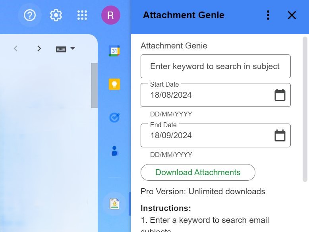Open the Google apps grid
Viewport: 309px width, 232px height.
pyautogui.click(x=82, y=15)
